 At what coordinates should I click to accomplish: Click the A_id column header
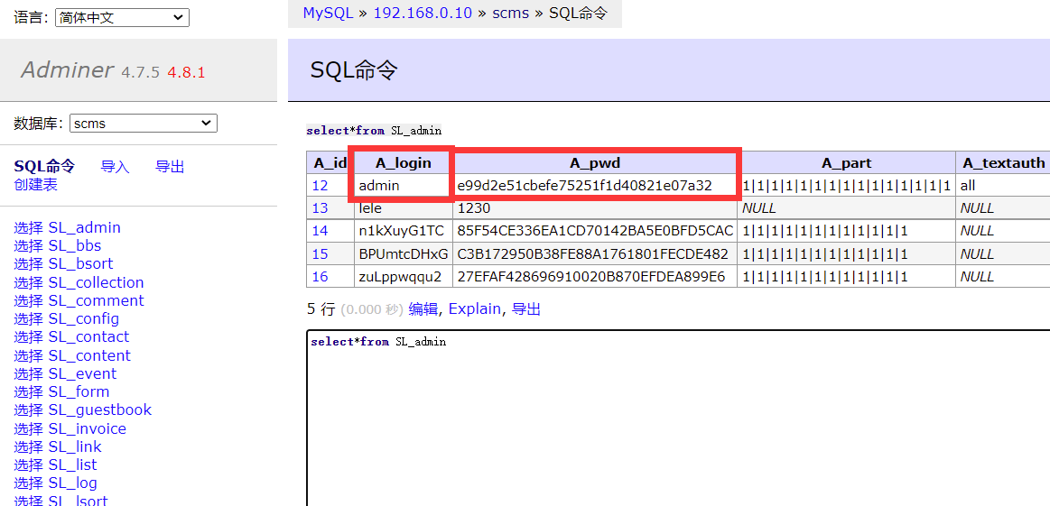click(x=330, y=162)
